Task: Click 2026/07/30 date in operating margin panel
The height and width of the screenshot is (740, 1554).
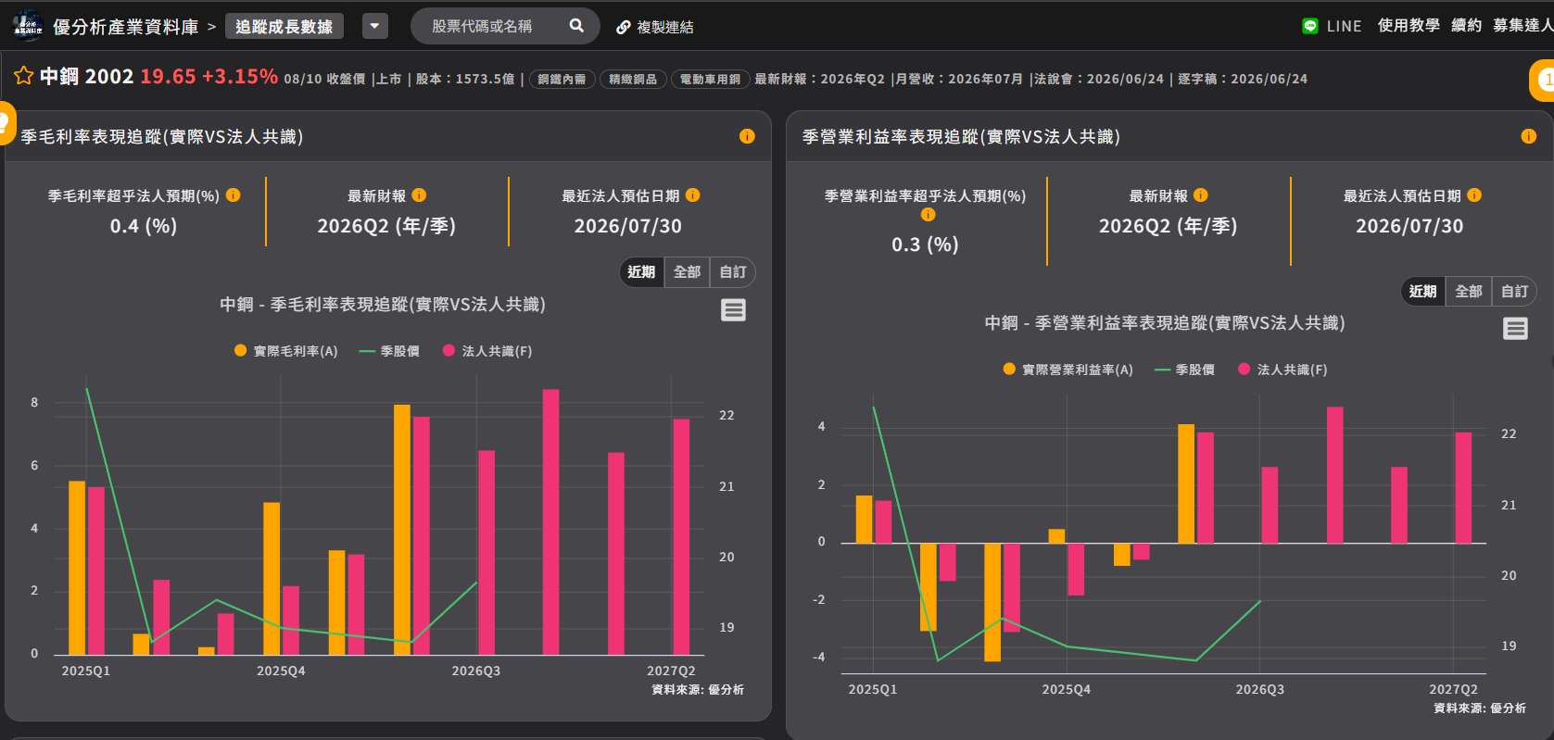Action: pyautogui.click(x=1409, y=226)
